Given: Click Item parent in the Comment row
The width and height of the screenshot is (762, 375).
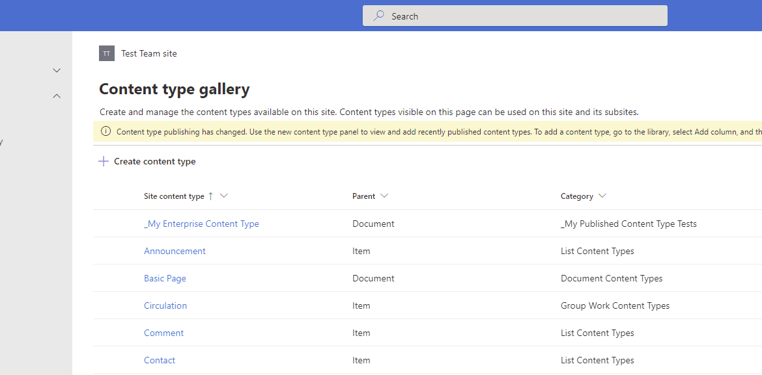Looking at the screenshot, I should 361,333.
